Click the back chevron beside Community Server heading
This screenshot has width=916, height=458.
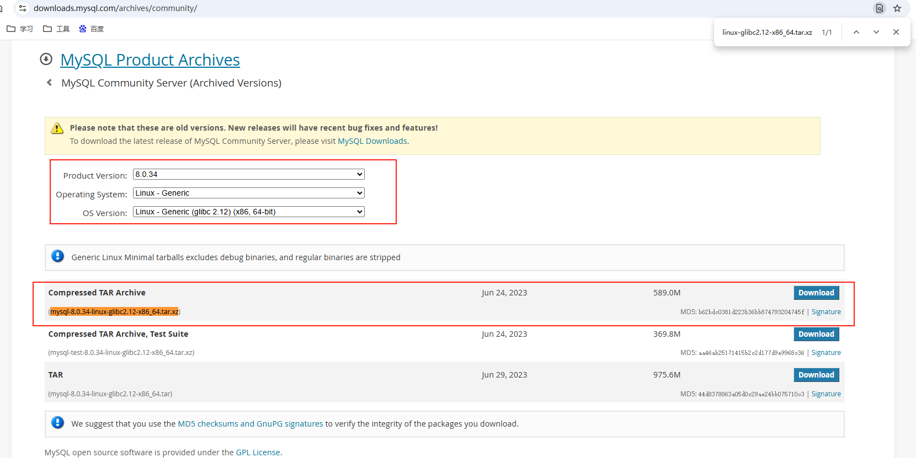click(50, 83)
